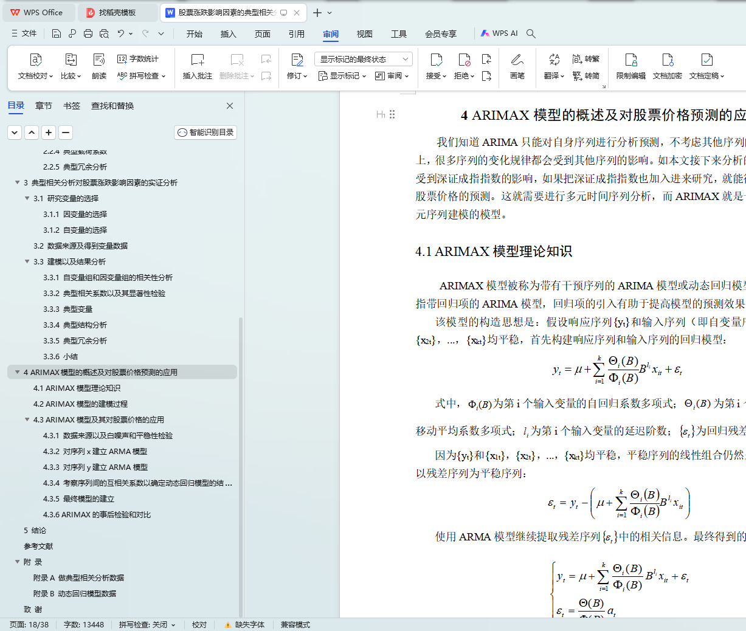Click the 拒绝 reject changes icon
Viewport: 746px width, 631px height.
pos(465,66)
